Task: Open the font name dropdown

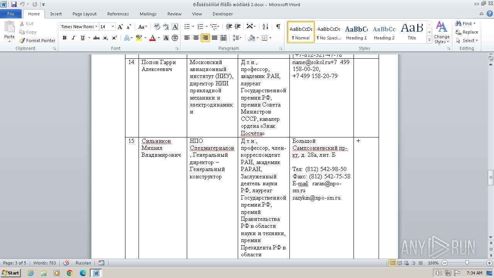Action: [x=96, y=27]
